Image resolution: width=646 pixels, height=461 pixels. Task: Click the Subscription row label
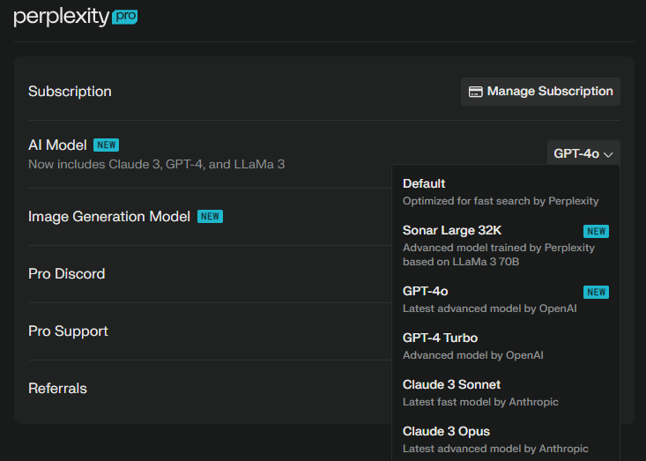[x=71, y=92]
